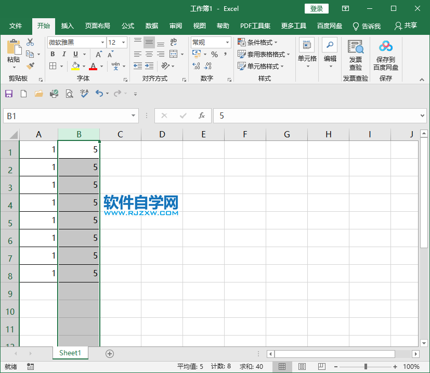Select the Sheet1 worksheet tab
This screenshot has height=373, width=430.
70,353
